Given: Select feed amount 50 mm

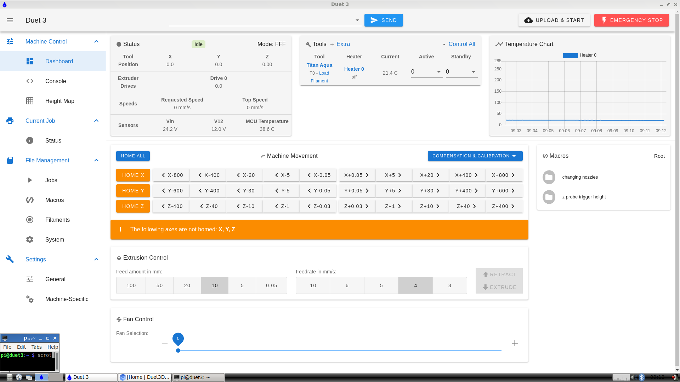Looking at the screenshot, I should tap(160, 285).
